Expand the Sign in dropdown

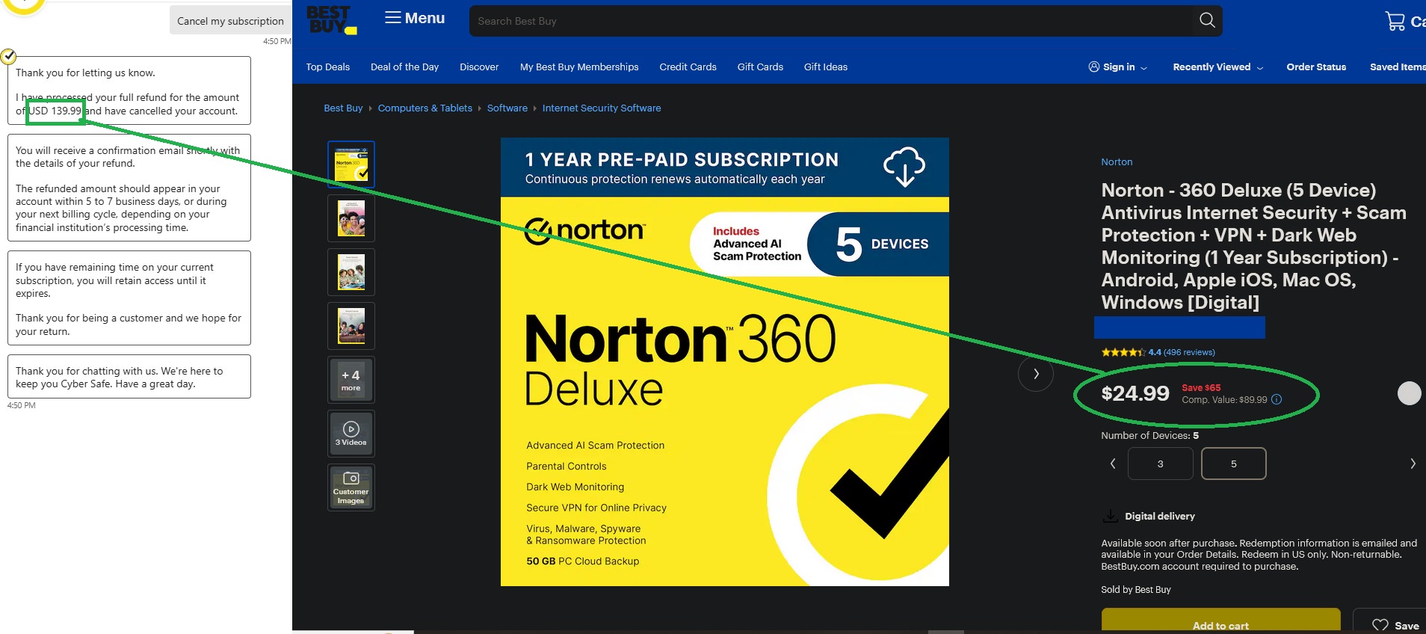coord(1117,67)
